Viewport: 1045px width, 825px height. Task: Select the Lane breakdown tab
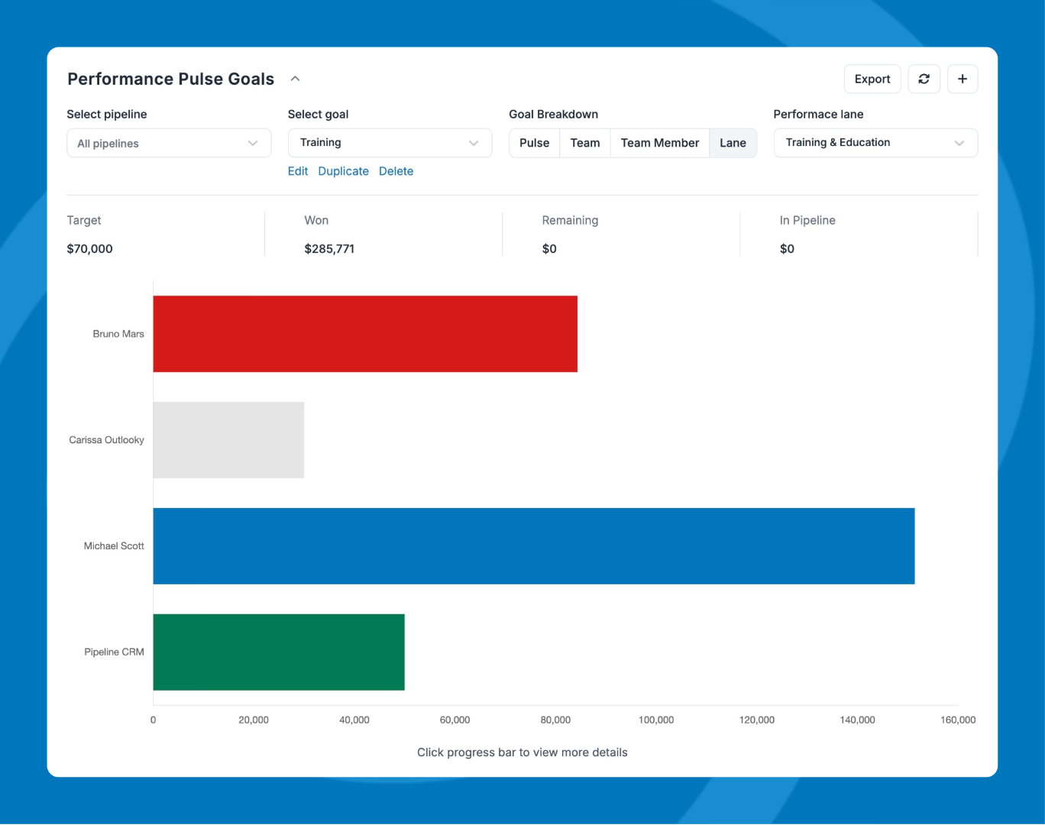[733, 143]
